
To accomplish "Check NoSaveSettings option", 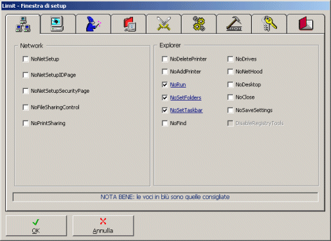I will click(x=230, y=110).
